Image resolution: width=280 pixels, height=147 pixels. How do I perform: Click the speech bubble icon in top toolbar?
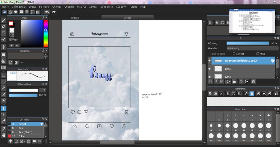click(16, 12)
